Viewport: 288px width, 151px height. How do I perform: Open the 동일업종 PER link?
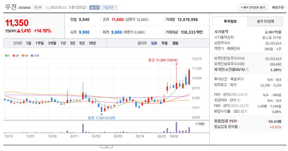click(x=226, y=121)
